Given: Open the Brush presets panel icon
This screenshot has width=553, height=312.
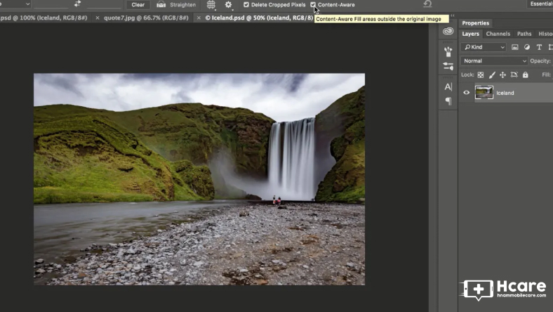Looking at the screenshot, I should [x=448, y=51].
